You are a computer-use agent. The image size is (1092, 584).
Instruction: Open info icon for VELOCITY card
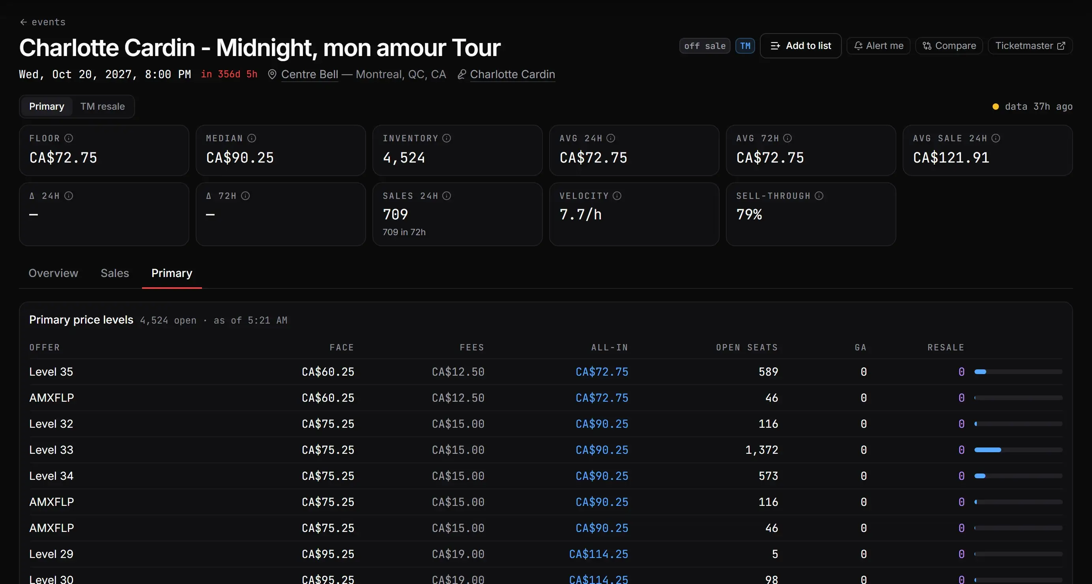point(617,196)
